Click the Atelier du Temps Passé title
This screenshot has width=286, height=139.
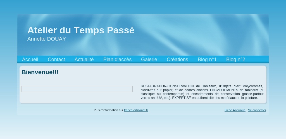tap(81, 30)
